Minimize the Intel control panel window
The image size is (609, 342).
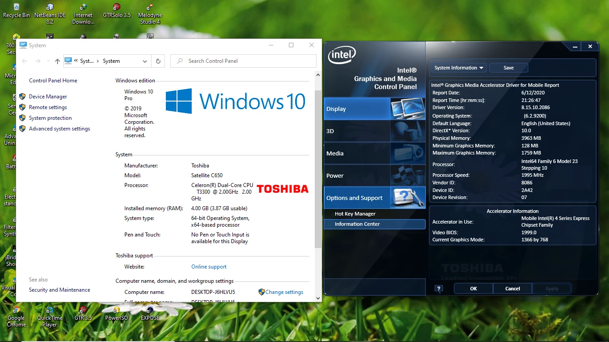pos(576,46)
